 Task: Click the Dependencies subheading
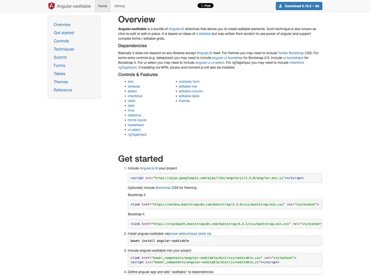[x=132, y=46]
